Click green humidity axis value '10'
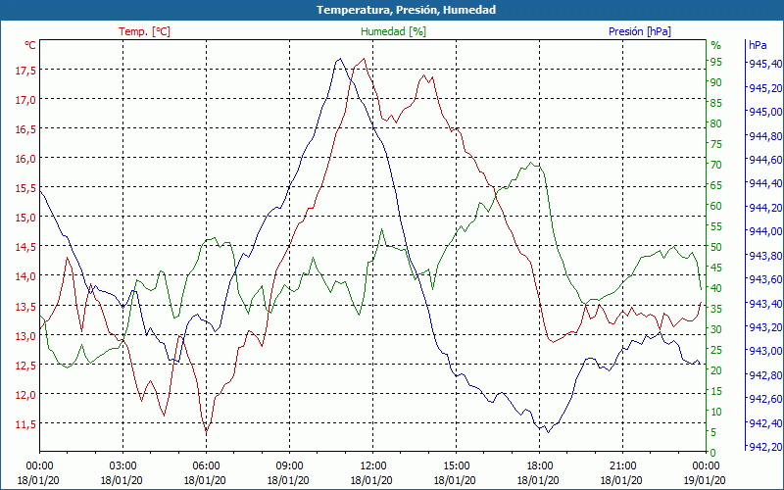The width and height of the screenshot is (784, 490). pos(716,412)
